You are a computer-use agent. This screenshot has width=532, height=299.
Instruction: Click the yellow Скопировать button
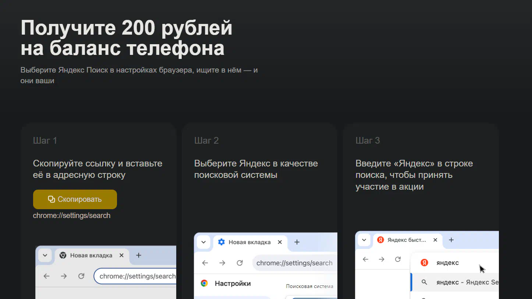coord(75,199)
